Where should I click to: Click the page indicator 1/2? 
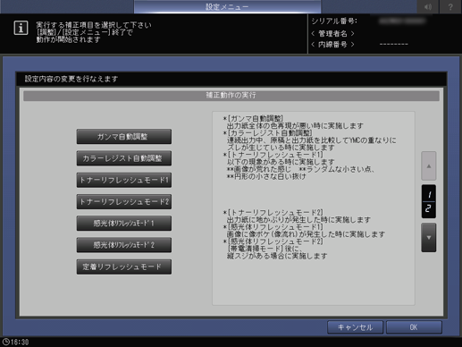pyautogui.click(x=429, y=201)
